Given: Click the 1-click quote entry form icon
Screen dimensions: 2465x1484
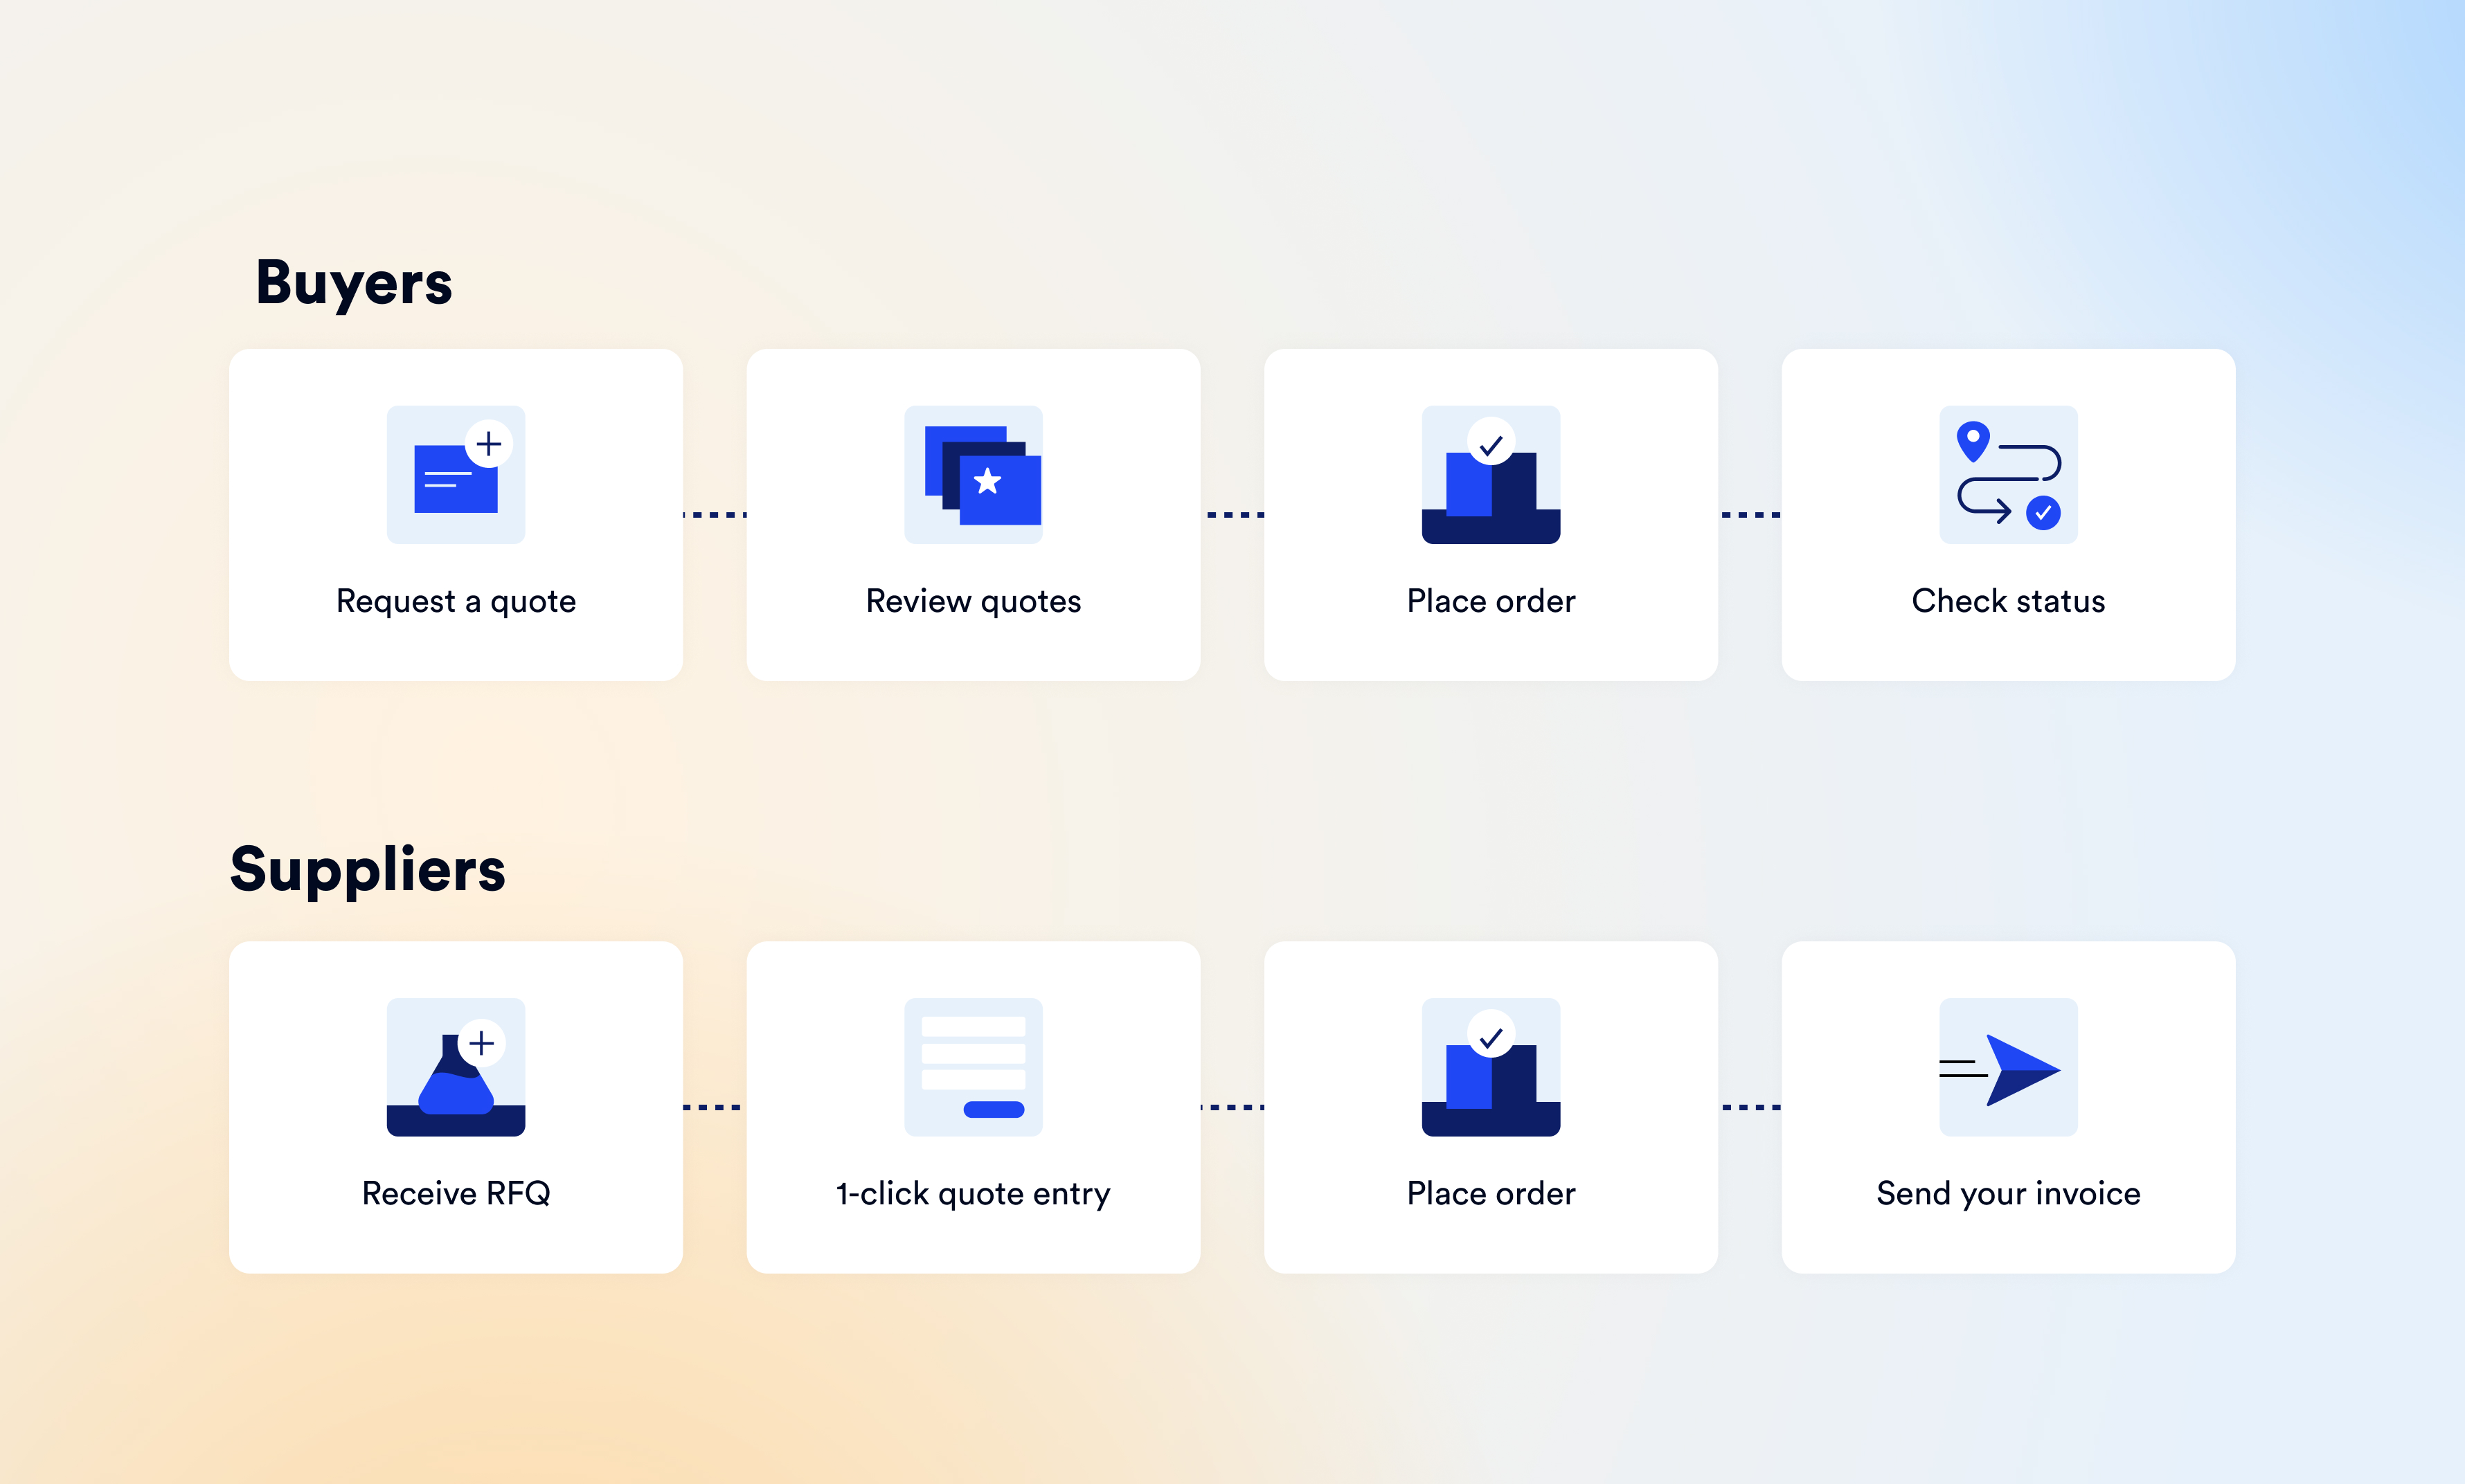Looking at the screenshot, I should (x=974, y=1067).
